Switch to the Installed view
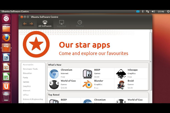 point(62,24)
